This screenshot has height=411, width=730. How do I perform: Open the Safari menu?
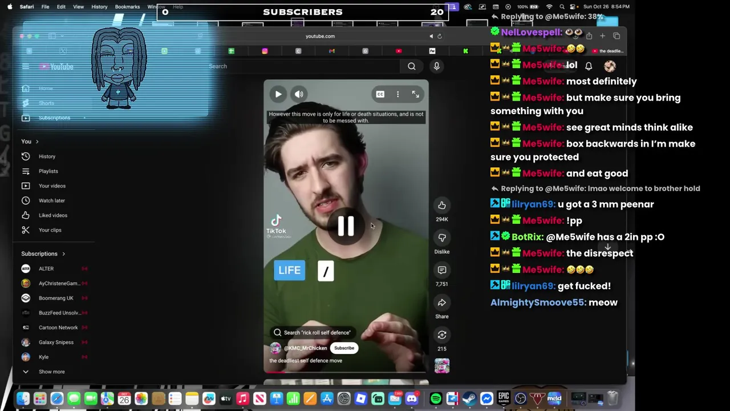[26, 7]
